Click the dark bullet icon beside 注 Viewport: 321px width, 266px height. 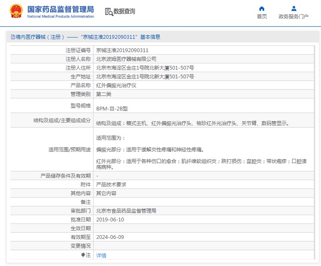point(83,255)
